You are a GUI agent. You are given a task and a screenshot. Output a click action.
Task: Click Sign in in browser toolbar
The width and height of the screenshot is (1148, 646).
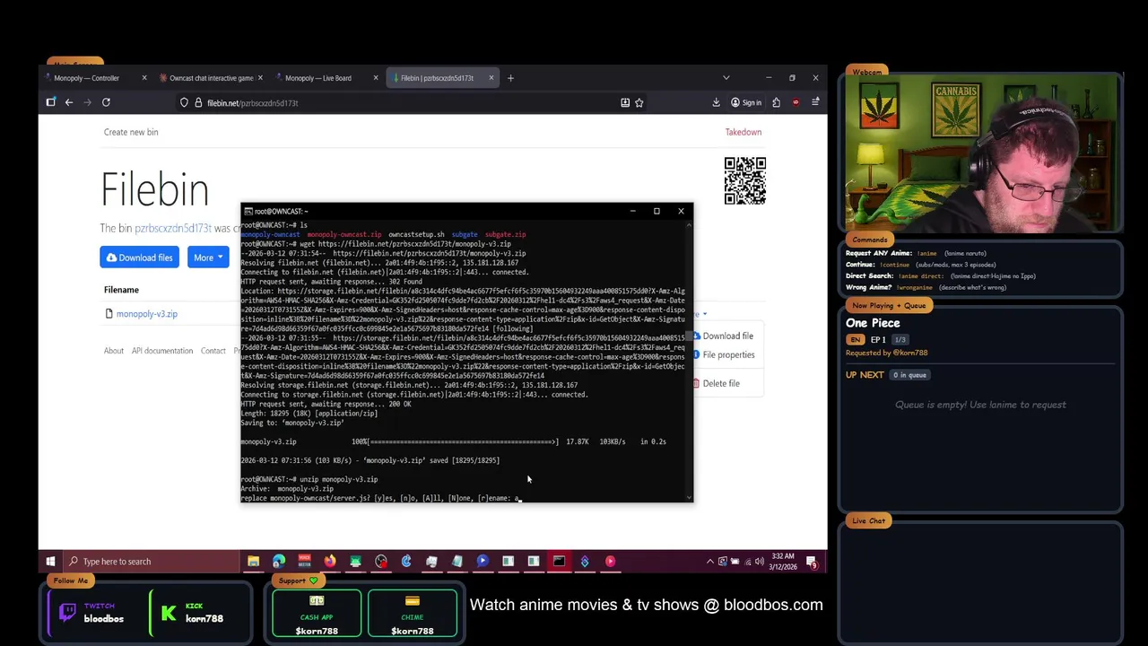pyautogui.click(x=745, y=102)
